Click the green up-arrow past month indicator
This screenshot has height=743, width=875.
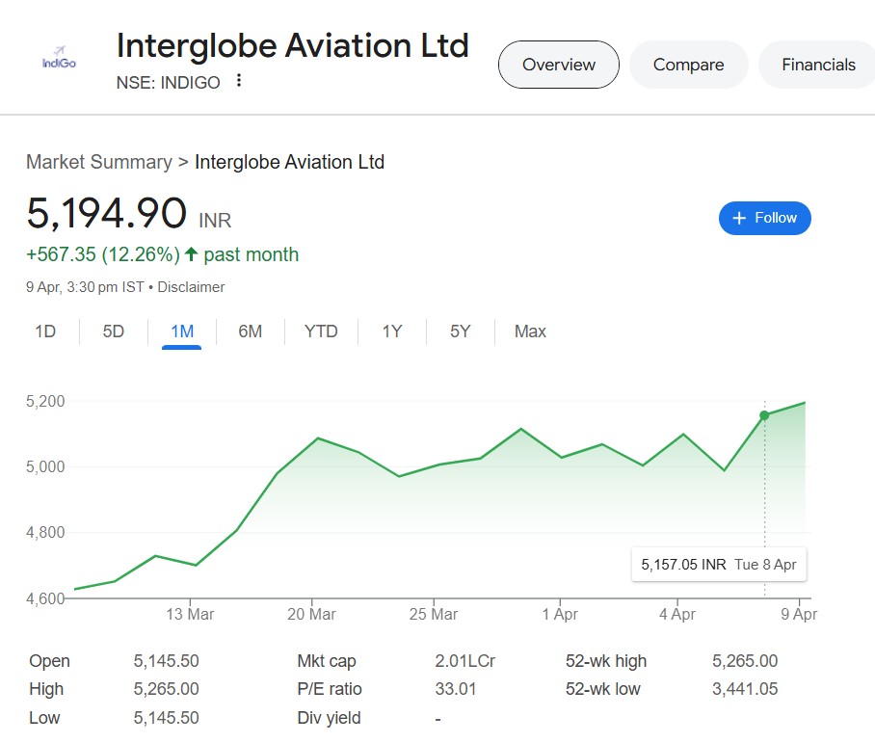click(x=192, y=254)
